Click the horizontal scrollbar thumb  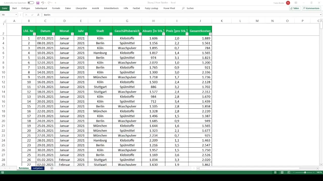pos(249,168)
